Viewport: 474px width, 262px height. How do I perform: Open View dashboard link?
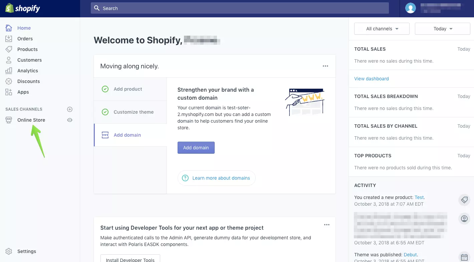pos(372,79)
